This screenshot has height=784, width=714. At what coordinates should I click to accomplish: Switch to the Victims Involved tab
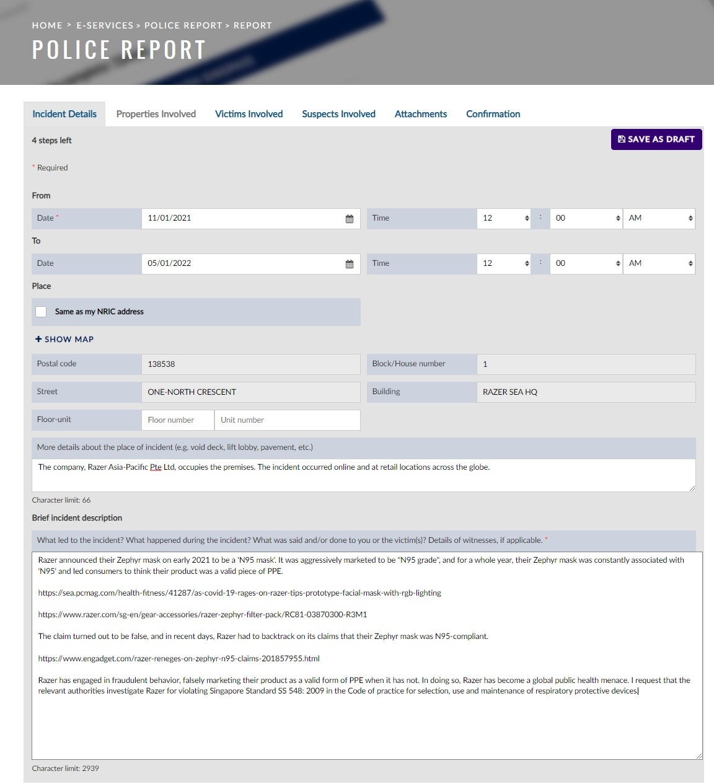click(249, 114)
